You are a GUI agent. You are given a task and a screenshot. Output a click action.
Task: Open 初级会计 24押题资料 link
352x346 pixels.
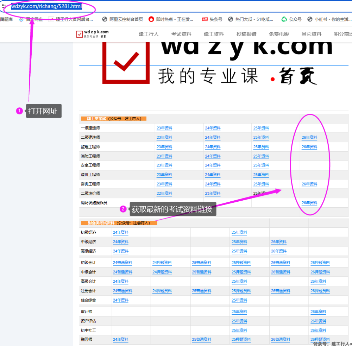click(x=162, y=263)
